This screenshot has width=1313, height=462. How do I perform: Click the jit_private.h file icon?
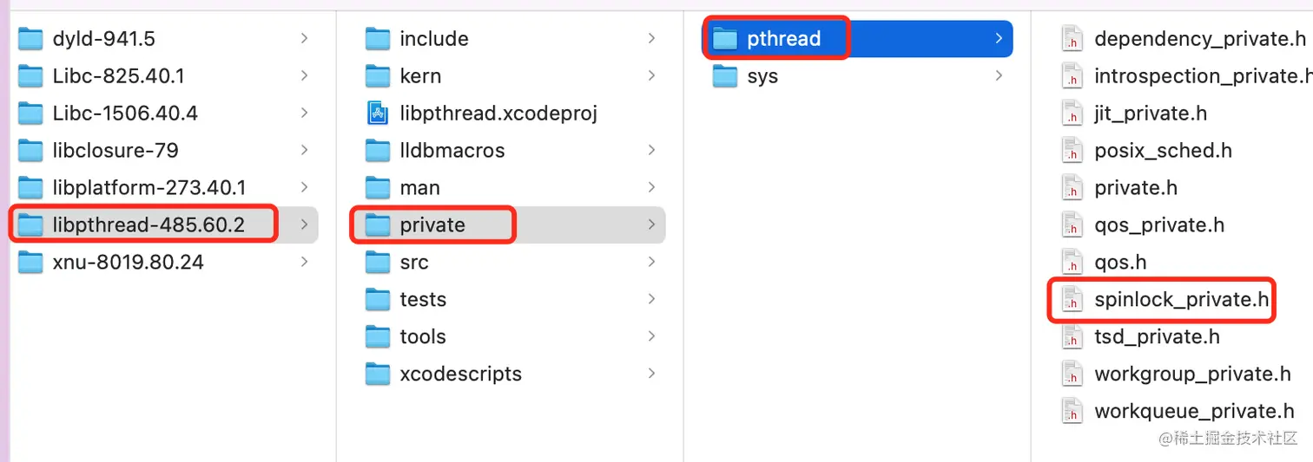[x=1072, y=114]
